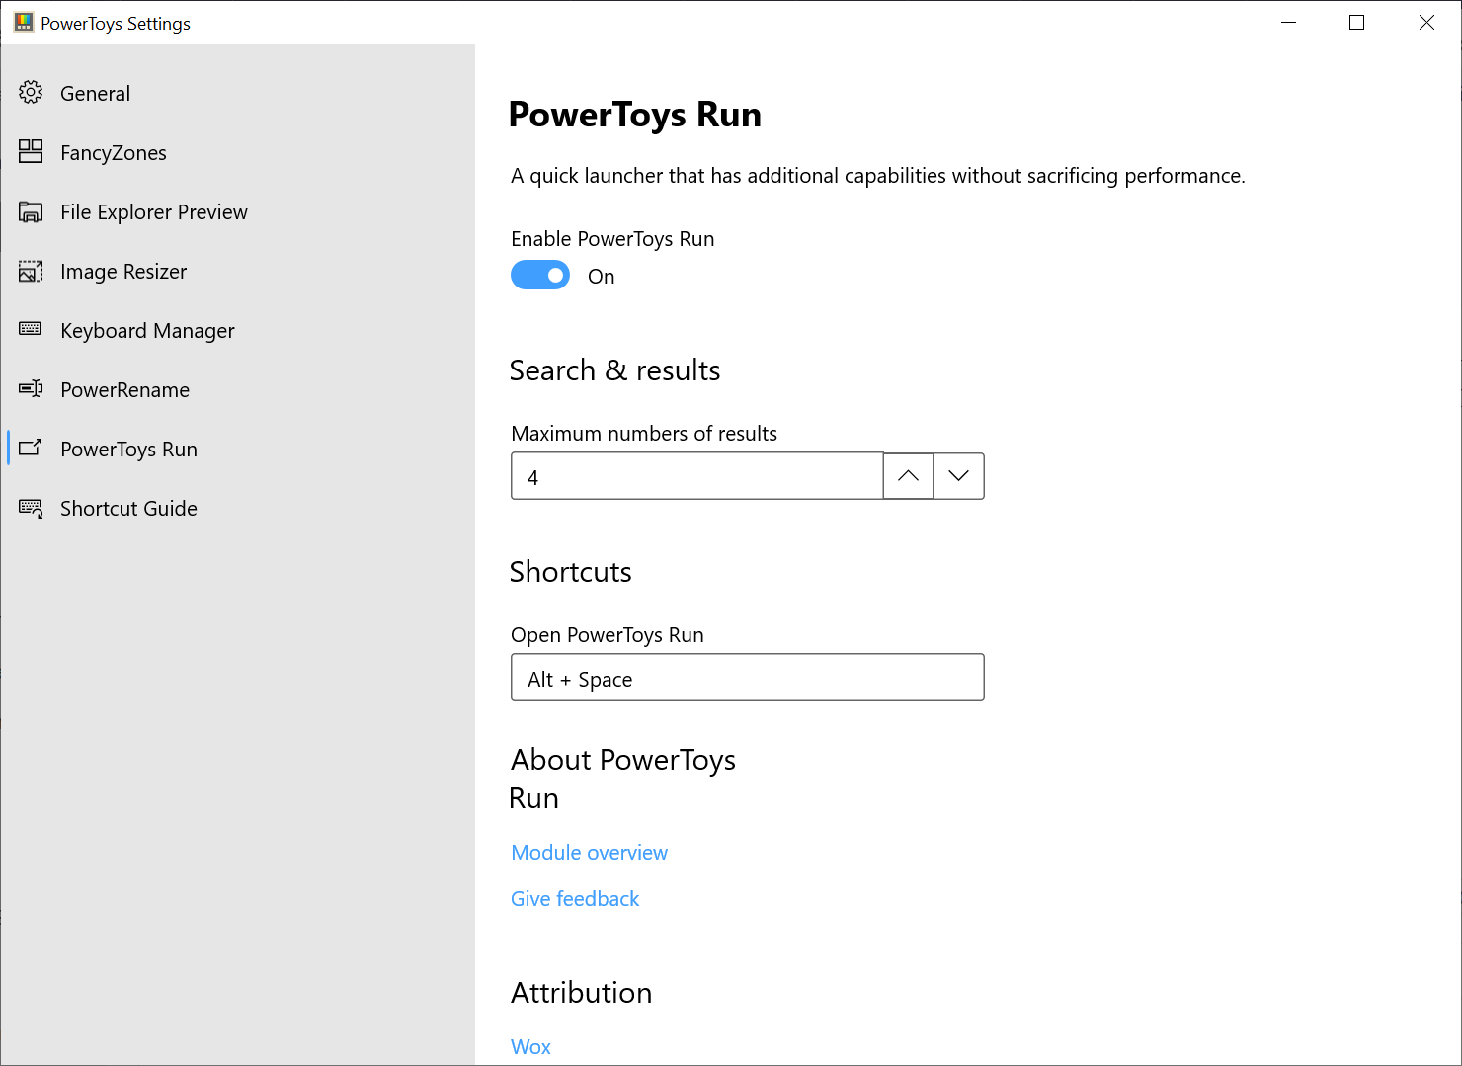Click the PowerToys logo in title bar
Viewport: 1462px width, 1066px height.
(x=22, y=22)
